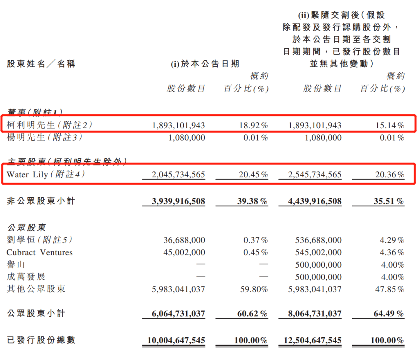Screen dimensions: 417x355
Task: Select the 響山 shareholder row label
Action: pyautogui.click(x=16, y=265)
